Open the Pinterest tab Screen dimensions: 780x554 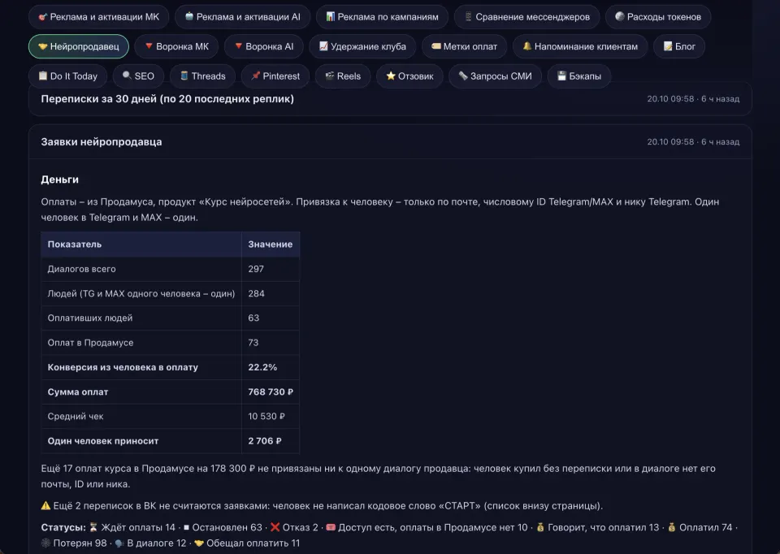(x=275, y=76)
